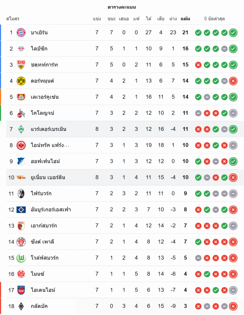Open the บาเยิร์น team link
This screenshot has width=244, height=315.
(39, 32)
